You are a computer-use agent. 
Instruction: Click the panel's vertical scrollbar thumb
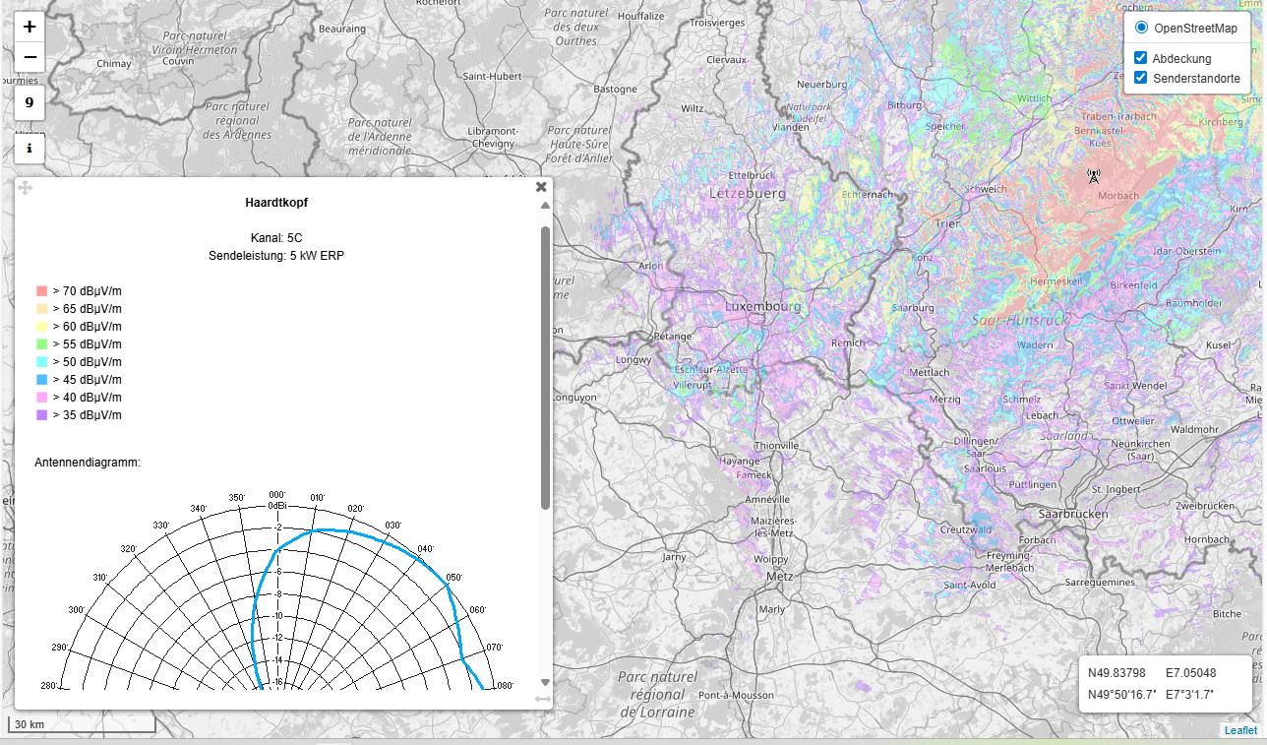tap(545, 368)
